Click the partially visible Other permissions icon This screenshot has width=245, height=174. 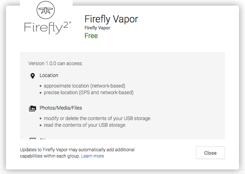(x=33, y=139)
